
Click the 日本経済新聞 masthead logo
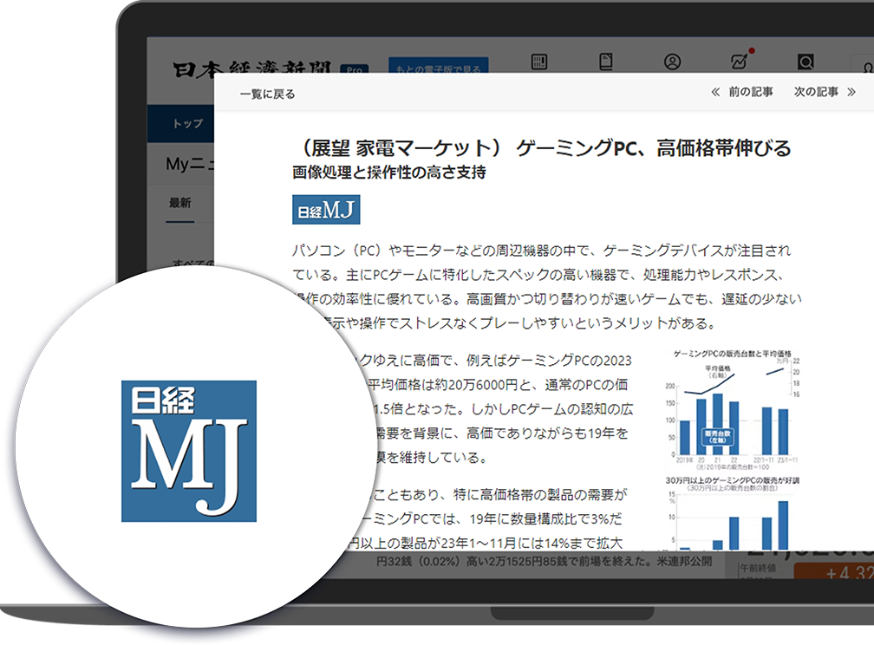tap(251, 69)
